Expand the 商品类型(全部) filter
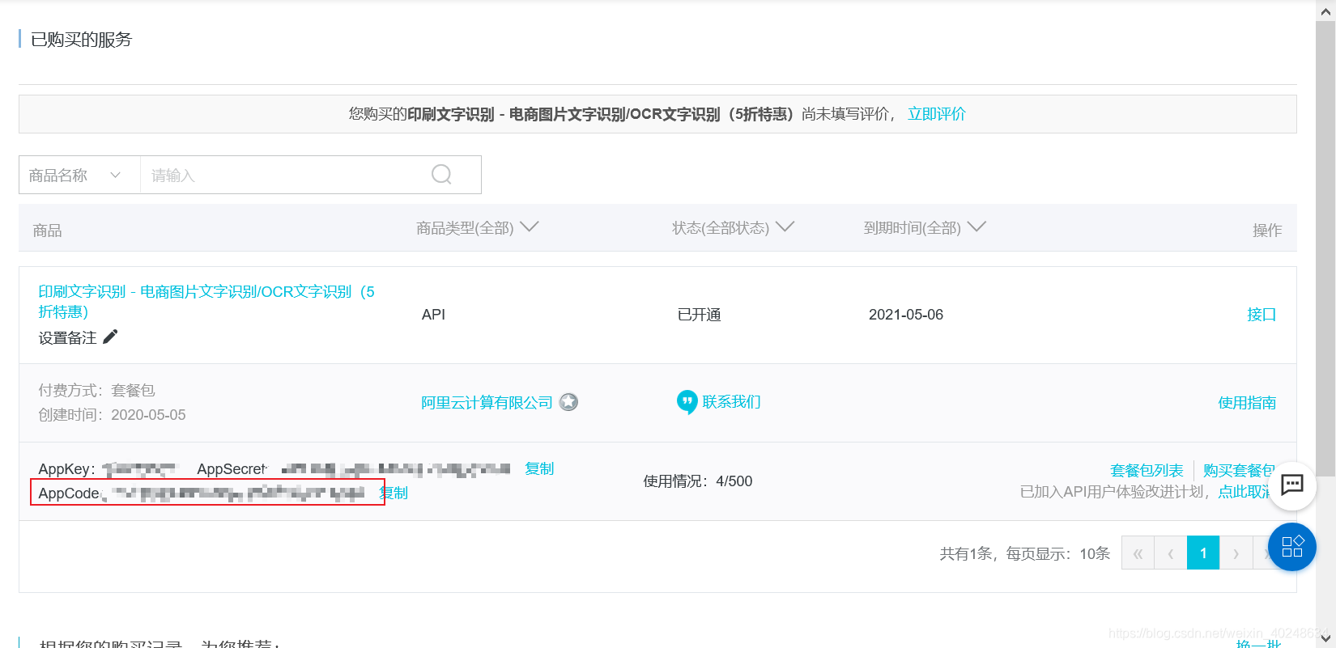The width and height of the screenshot is (1336, 648). tap(478, 228)
